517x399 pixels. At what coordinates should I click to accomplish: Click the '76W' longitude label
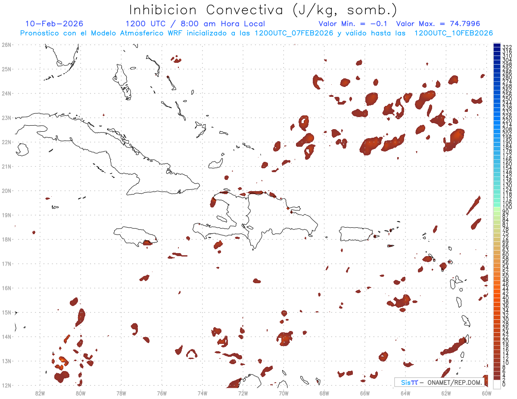pos(162,393)
